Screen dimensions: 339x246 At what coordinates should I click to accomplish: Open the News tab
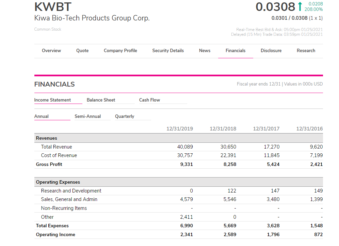pyautogui.click(x=205, y=50)
